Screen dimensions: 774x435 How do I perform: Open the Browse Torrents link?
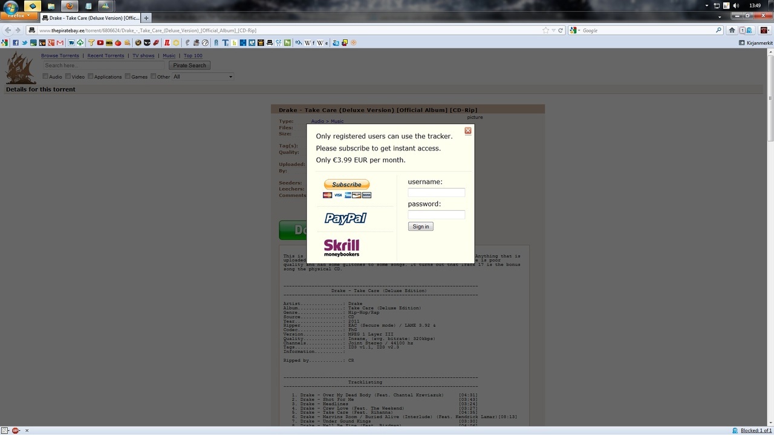pyautogui.click(x=60, y=56)
